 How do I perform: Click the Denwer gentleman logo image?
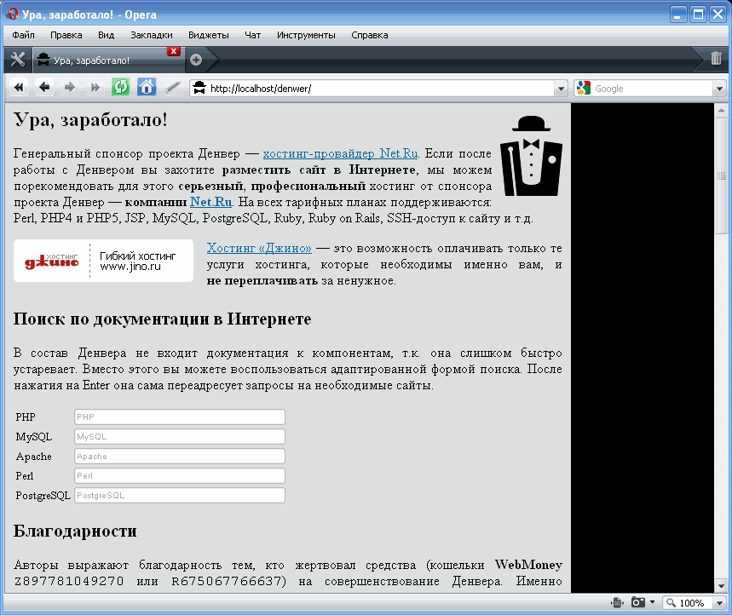(x=531, y=156)
